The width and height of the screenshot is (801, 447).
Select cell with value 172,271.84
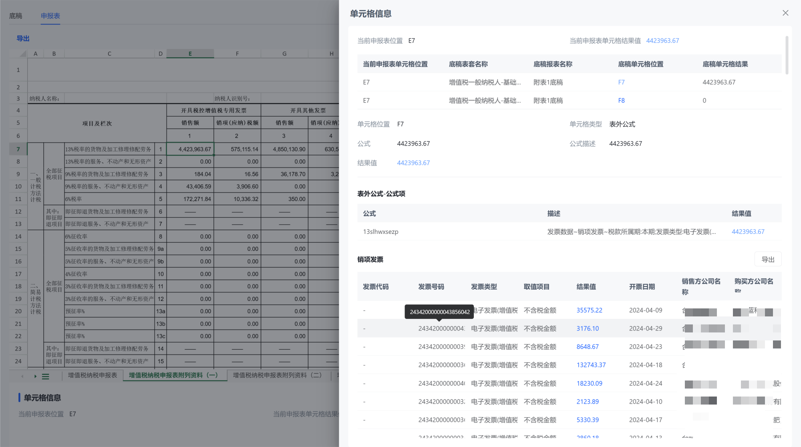pos(190,199)
